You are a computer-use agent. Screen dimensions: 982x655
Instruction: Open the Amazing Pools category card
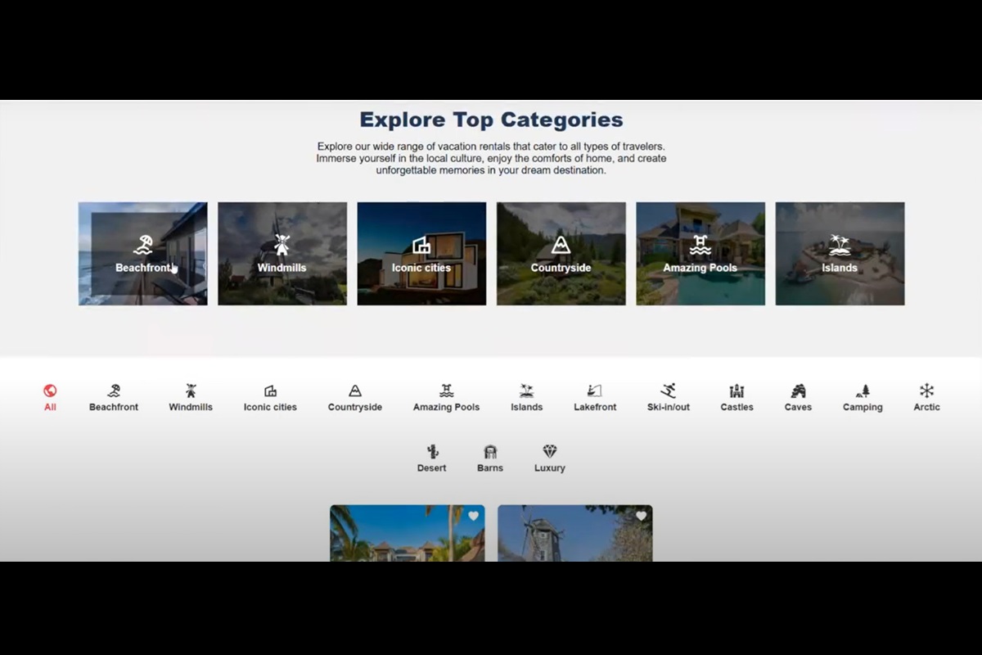coord(700,254)
